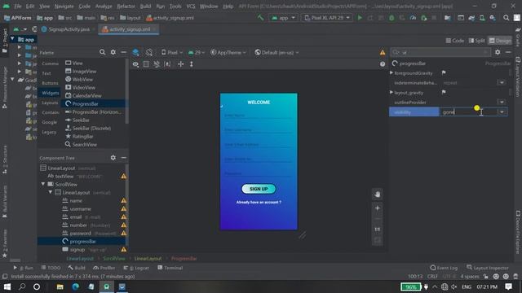
Task: Click the visibility value input field
Action: pyautogui.click(x=468, y=112)
